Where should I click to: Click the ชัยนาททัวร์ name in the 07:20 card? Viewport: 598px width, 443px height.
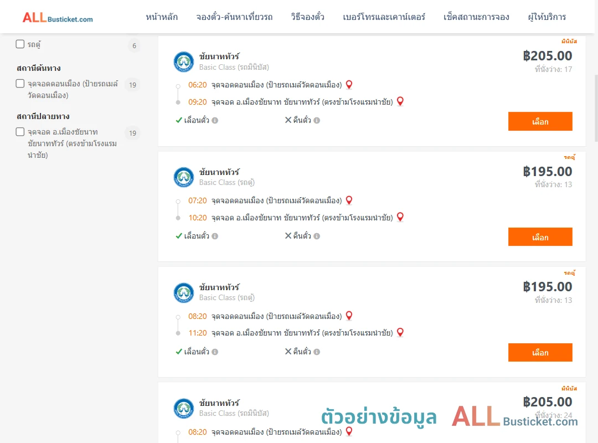[x=219, y=172]
